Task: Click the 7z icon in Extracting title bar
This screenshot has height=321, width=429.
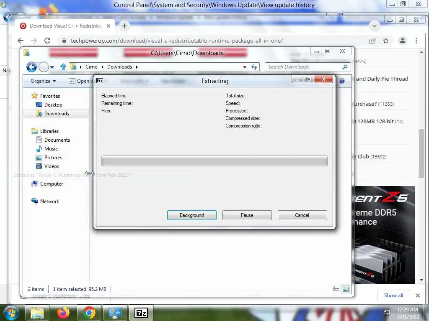Action: (x=100, y=81)
